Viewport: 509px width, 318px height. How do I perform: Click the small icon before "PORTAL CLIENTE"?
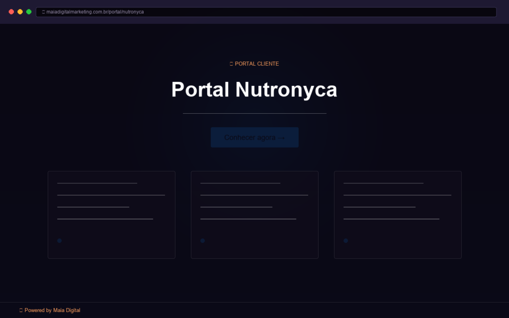[231, 64]
